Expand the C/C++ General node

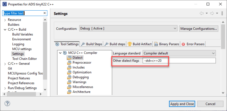(5, 64)
